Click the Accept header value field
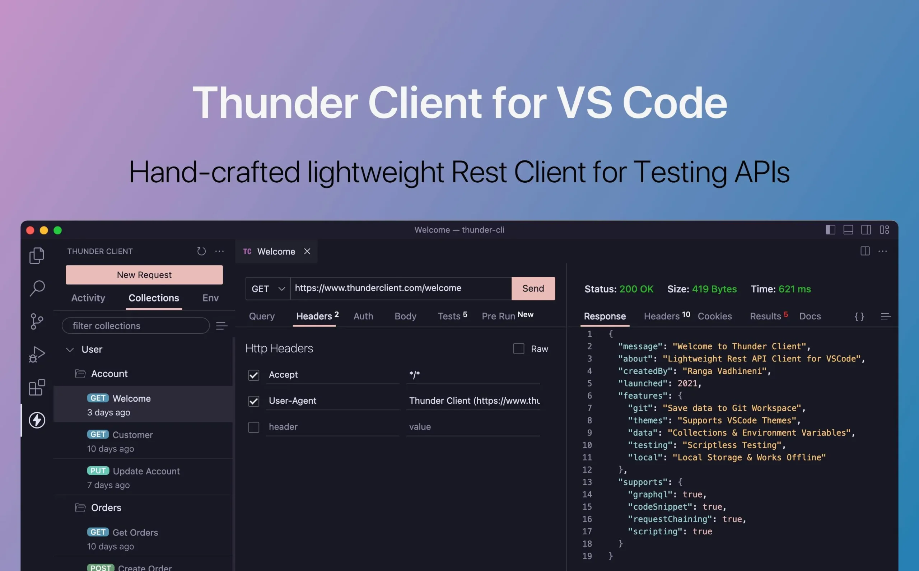Viewport: 919px width, 571px height. click(473, 375)
